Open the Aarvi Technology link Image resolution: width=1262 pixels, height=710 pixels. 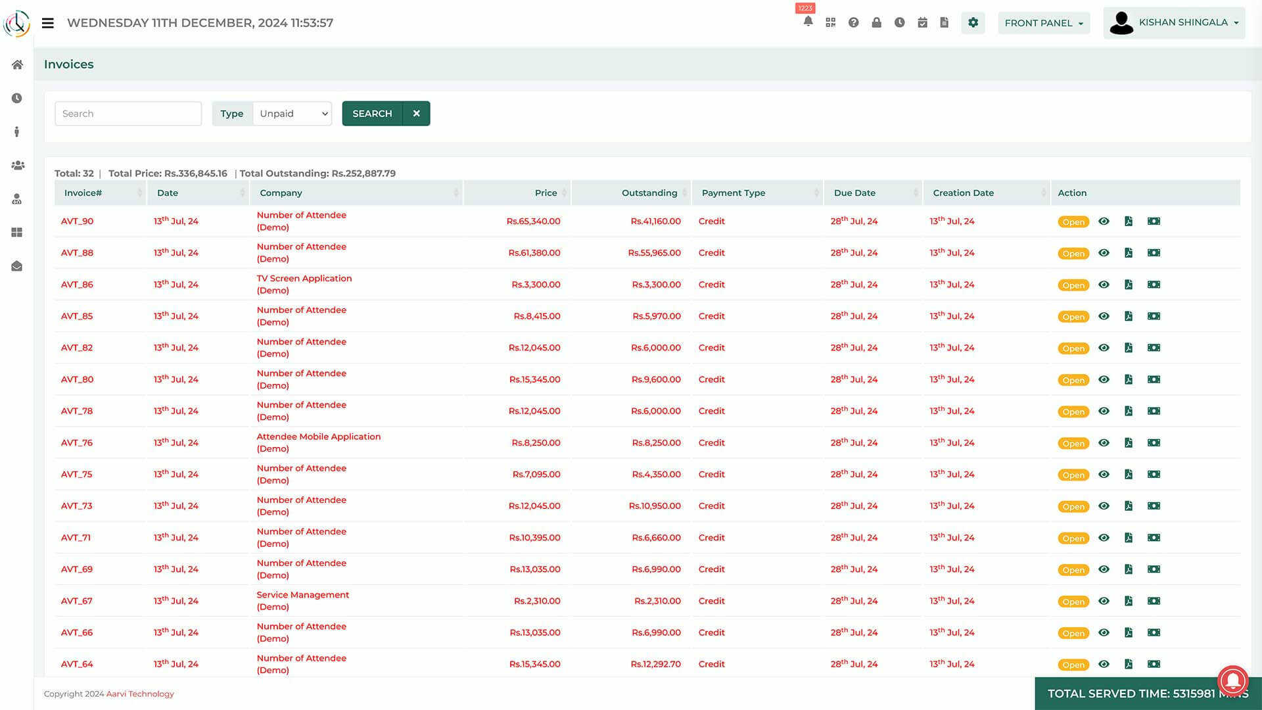[x=140, y=694]
